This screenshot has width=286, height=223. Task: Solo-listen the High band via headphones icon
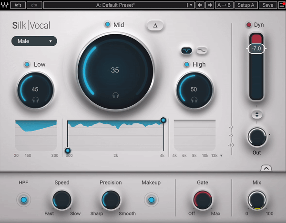(194, 100)
